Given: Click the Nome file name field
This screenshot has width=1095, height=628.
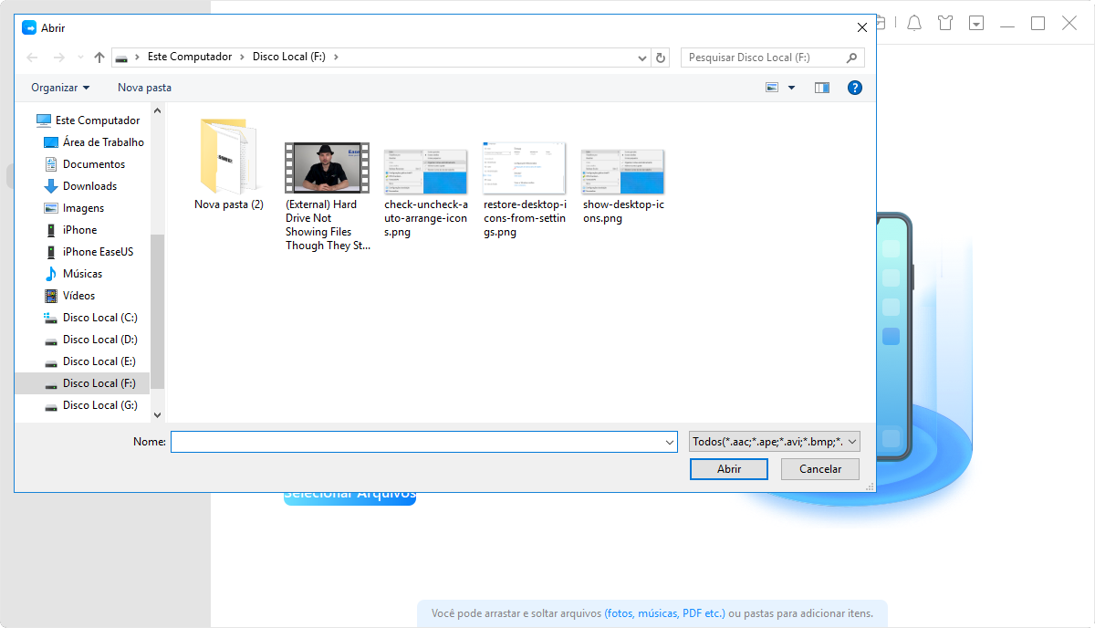Looking at the screenshot, I should [420, 442].
